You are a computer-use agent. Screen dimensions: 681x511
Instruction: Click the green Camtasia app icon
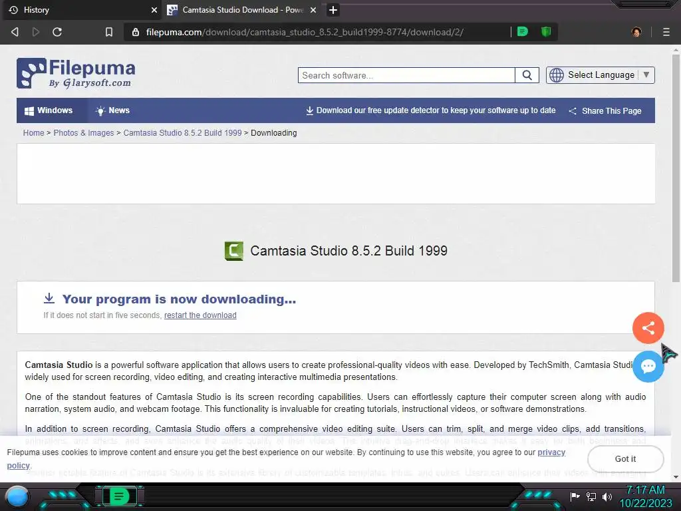(x=233, y=251)
